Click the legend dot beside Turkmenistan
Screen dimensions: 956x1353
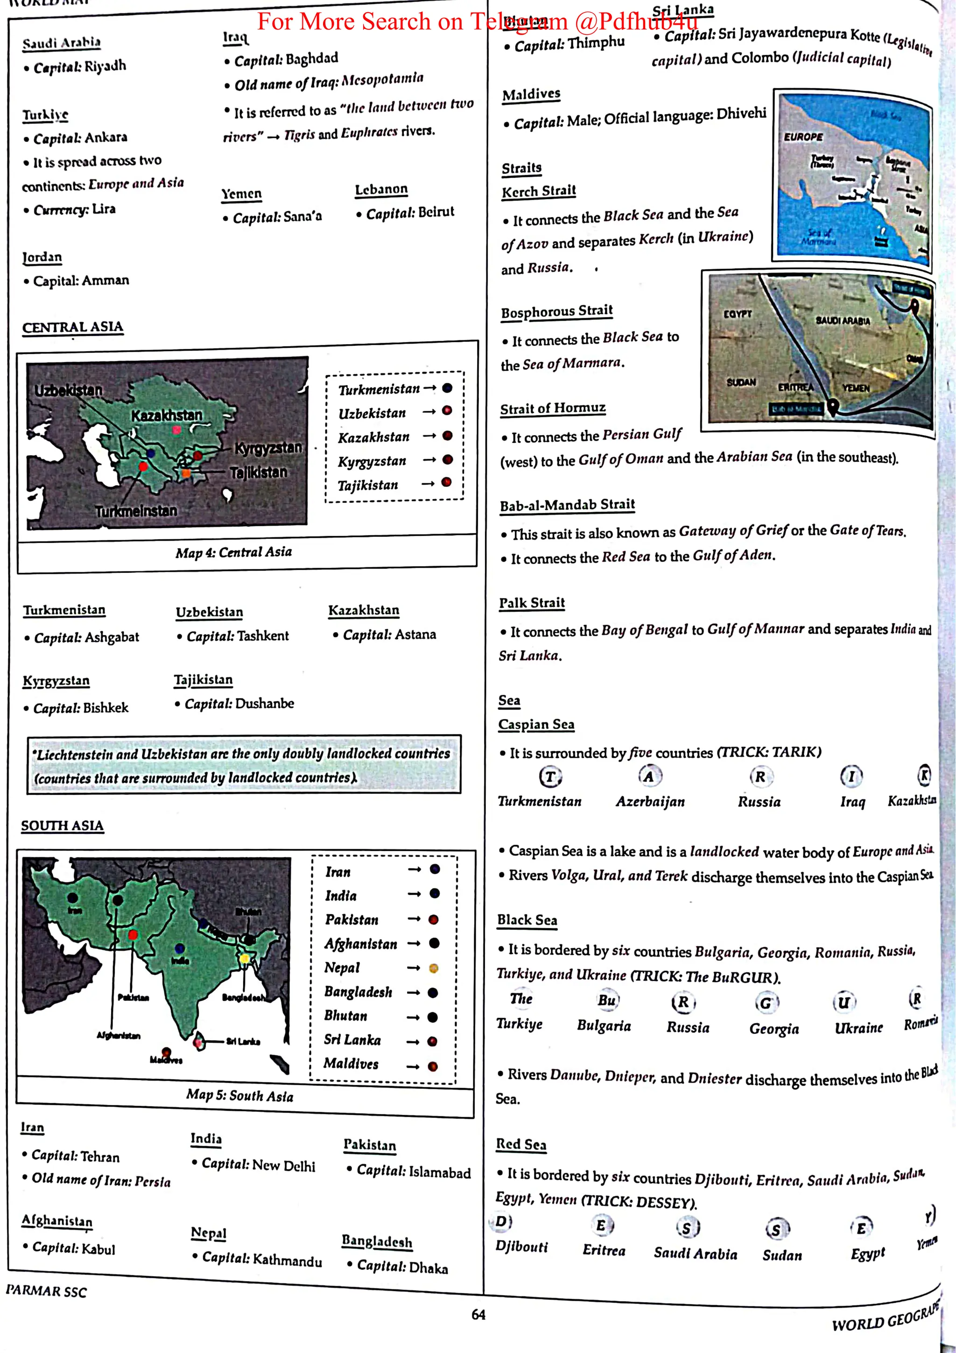click(x=447, y=388)
